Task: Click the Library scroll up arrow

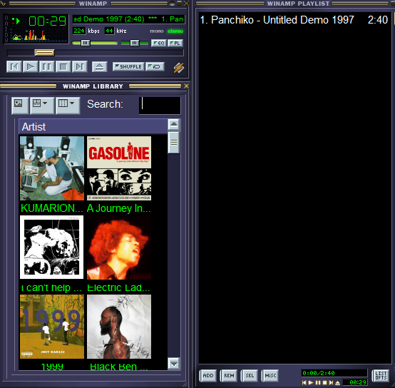Action: click(x=174, y=125)
